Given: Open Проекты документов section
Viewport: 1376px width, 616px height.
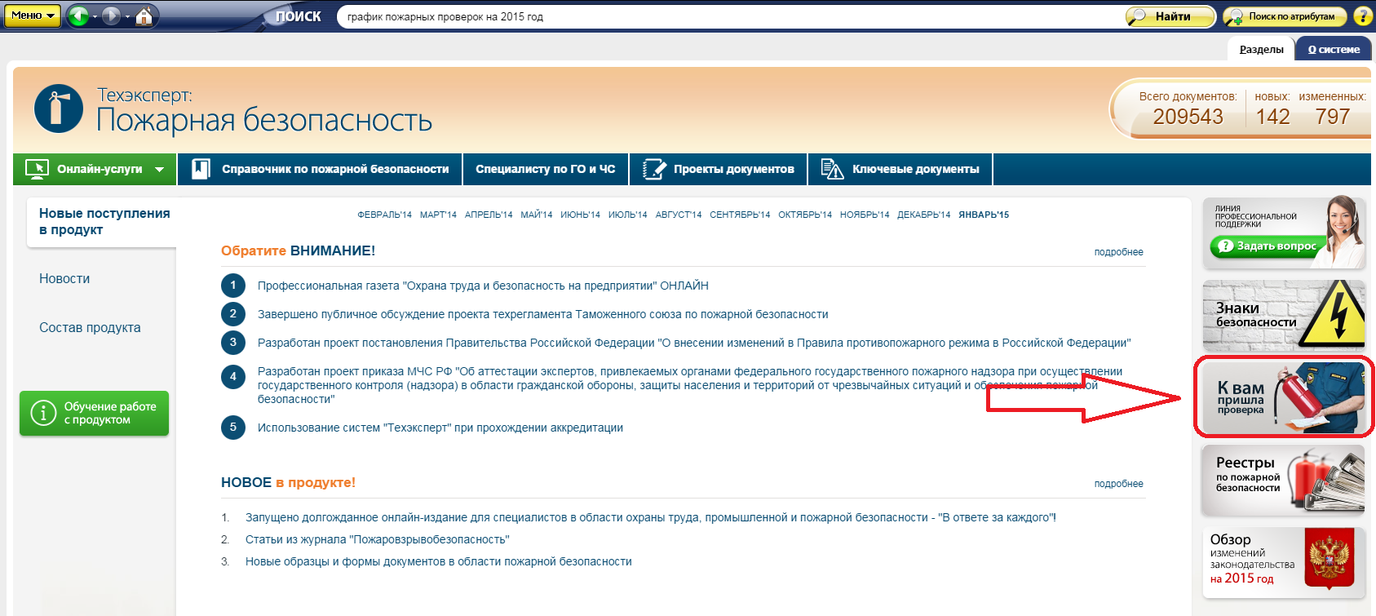Looking at the screenshot, I should (x=719, y=169).
